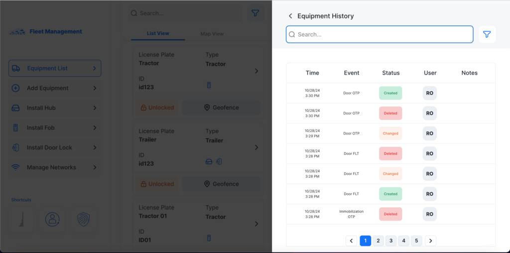Click the Equipment History search field
This screenshot has height=253, width=510.
click(x=380, y=34)
